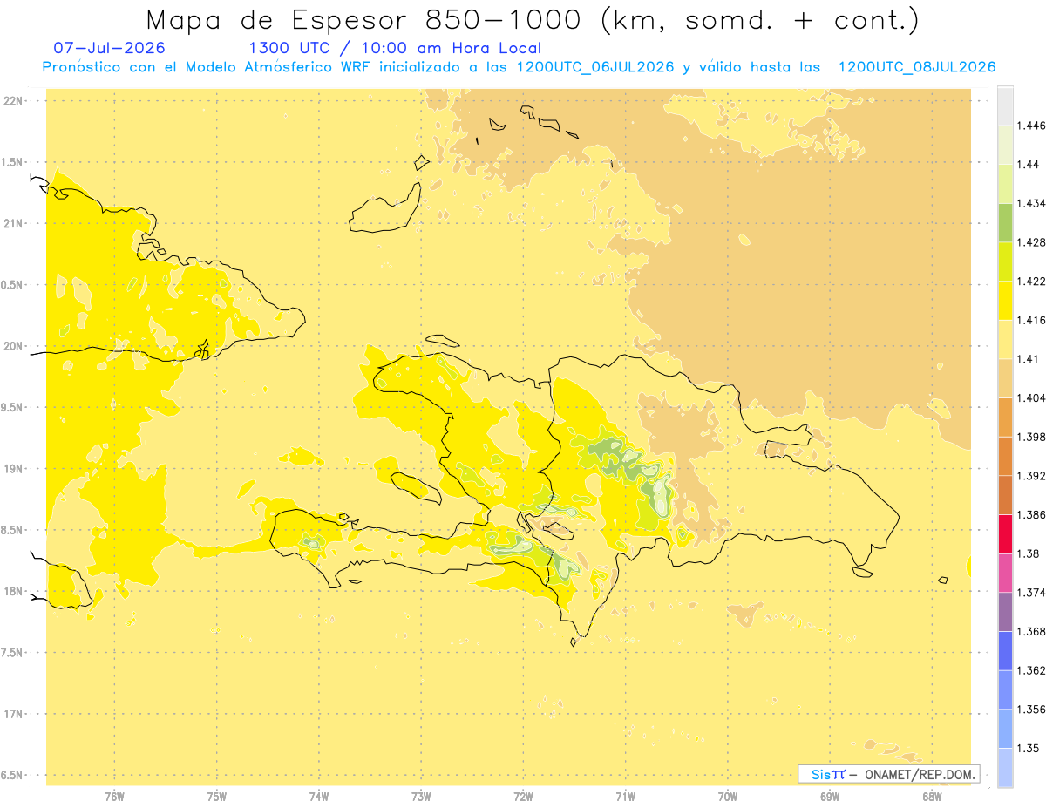Image resolution: width=1046 pixels, height=808 pixels.
Task: Click the longitude label '73W'
Action: point(421,796)
